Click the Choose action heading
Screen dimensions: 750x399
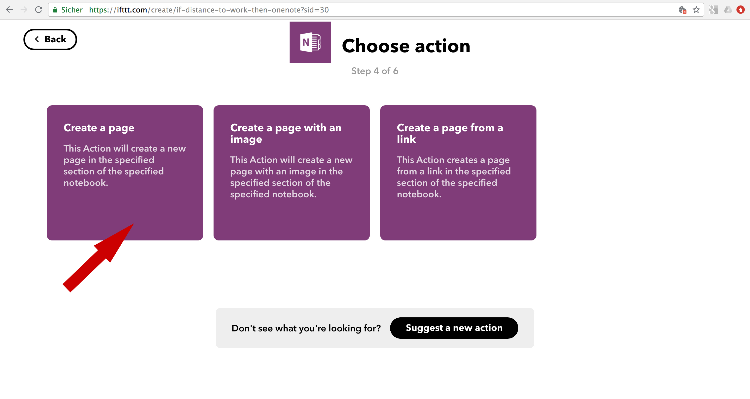406,46
